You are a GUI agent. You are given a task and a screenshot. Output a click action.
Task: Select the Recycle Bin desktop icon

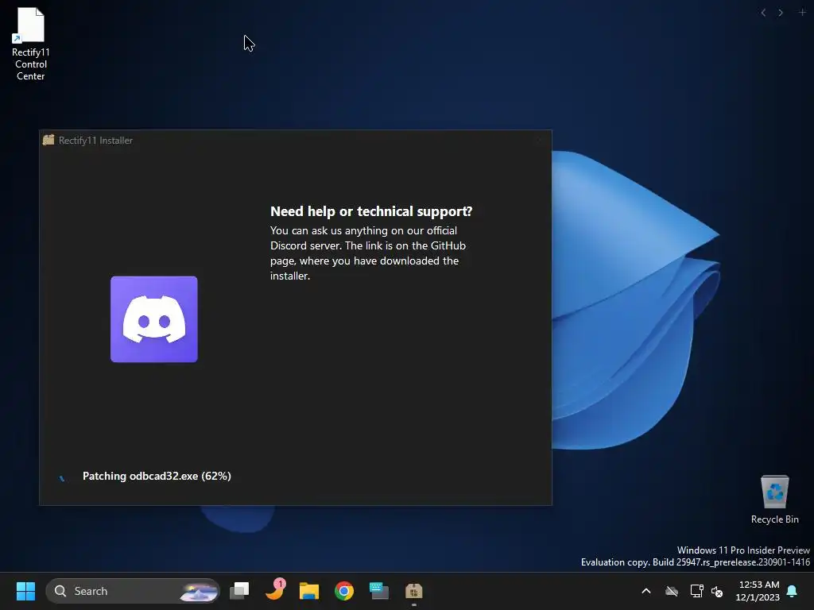tap(774, 500)
